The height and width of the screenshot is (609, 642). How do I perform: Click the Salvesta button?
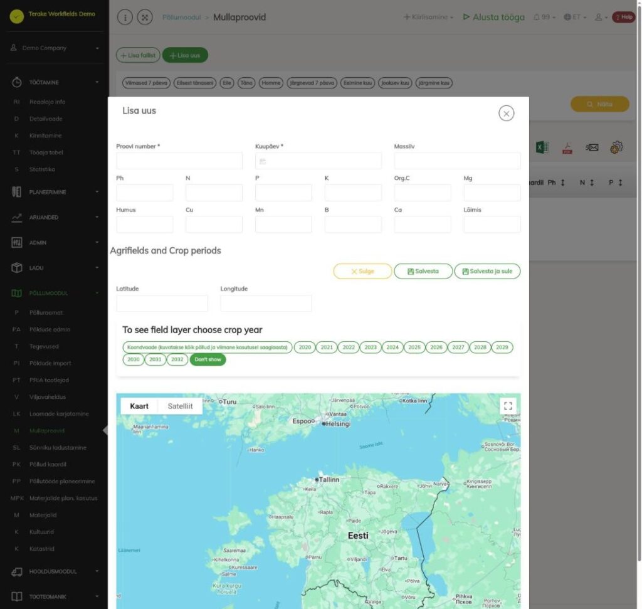tap(423, 271)
